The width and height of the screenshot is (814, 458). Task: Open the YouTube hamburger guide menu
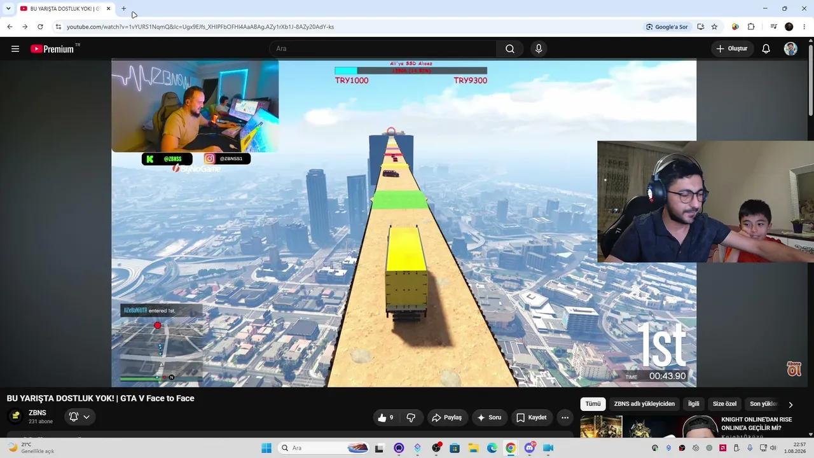click(x=15, y=49)
